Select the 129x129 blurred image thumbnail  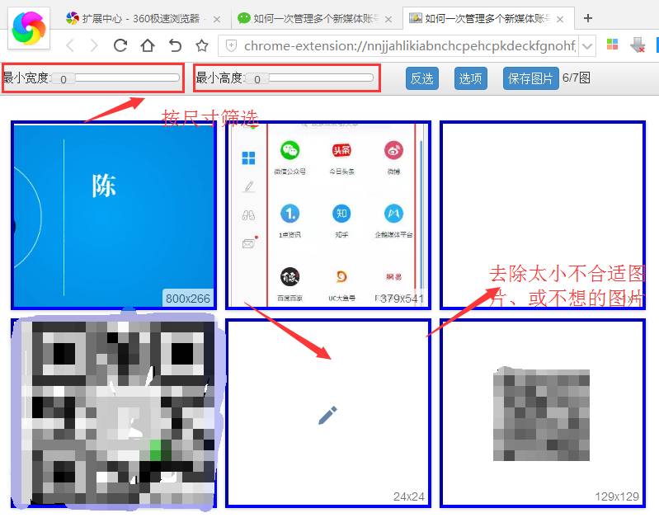543,412
